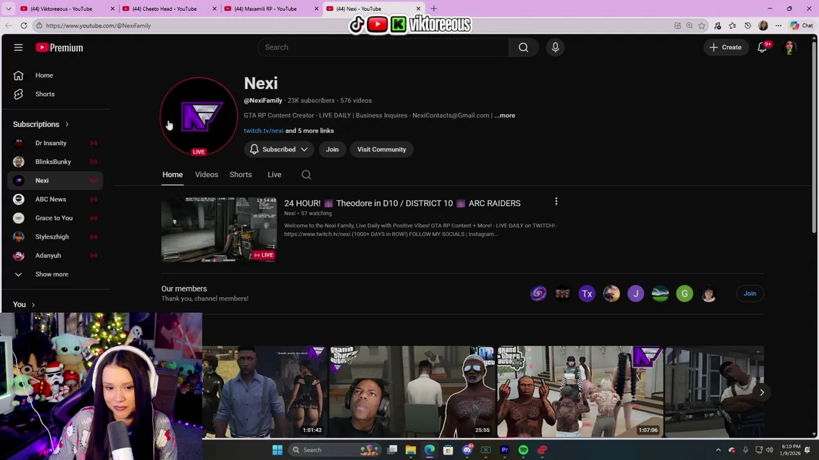Click the search magnifier button
Screen dimensions: 819x460
click(x=523, y=47)
